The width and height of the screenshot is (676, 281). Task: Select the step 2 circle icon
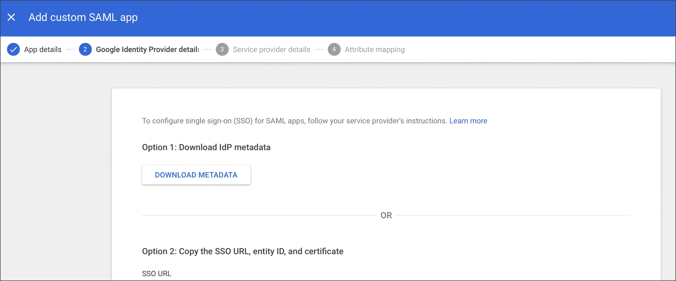(85, 49)
